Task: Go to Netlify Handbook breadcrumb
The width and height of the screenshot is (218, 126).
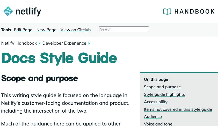Action: click(19, 43)
